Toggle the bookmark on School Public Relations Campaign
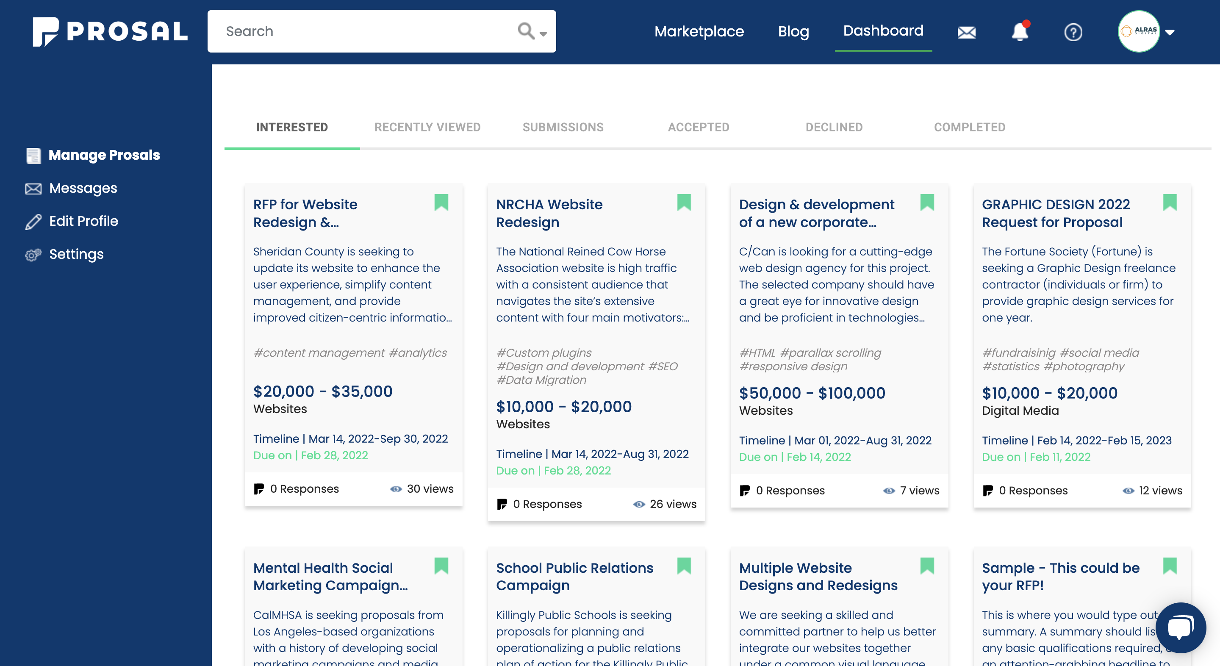 click(685, 566)
